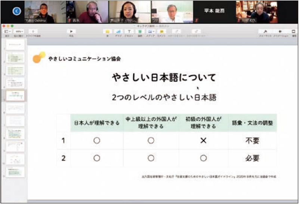The image size is (299, 204).
Task: Click the woman with headset video tile
Action: point(130,12)
